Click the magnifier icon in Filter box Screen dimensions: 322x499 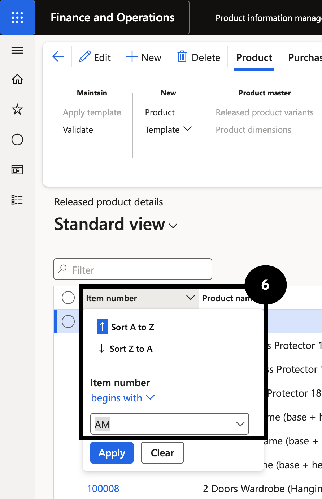click(x=63, y=269)
